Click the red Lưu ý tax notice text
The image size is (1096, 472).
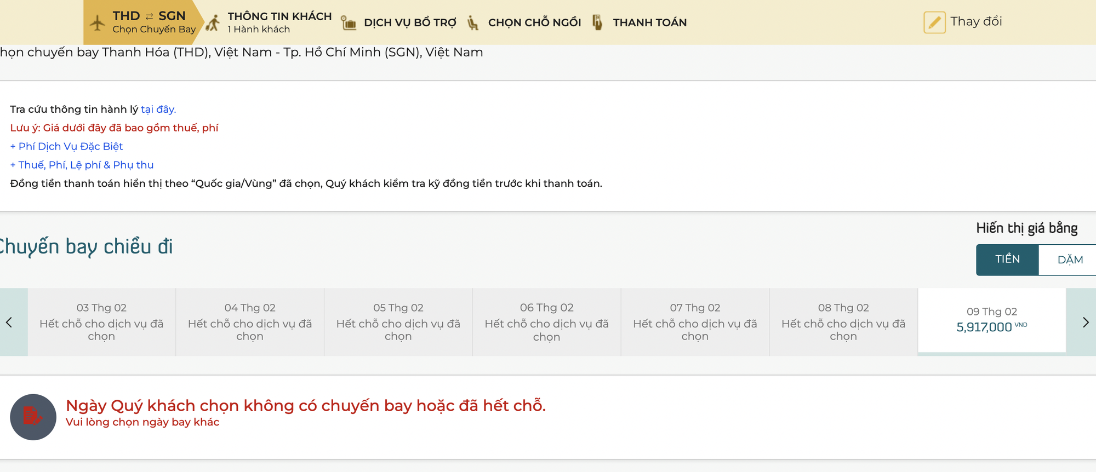pos(114,128)
